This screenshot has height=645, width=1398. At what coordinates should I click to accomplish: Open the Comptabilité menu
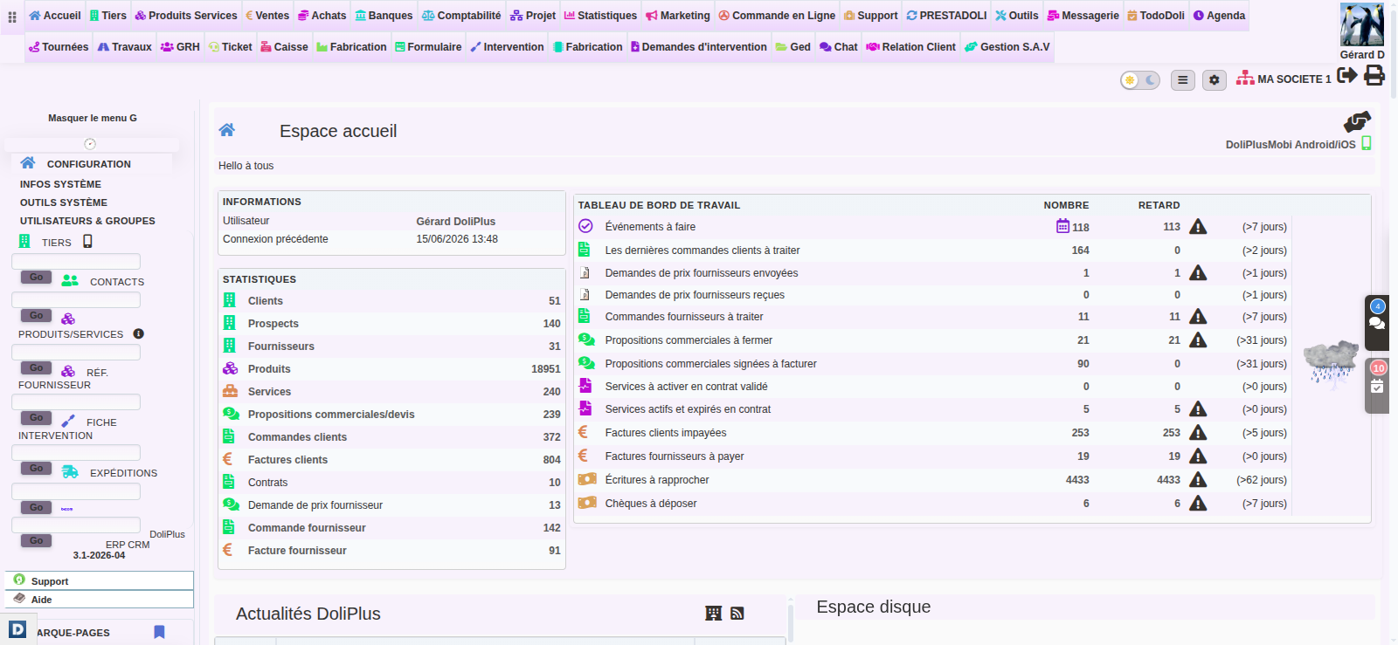click(x=461, y=16)
